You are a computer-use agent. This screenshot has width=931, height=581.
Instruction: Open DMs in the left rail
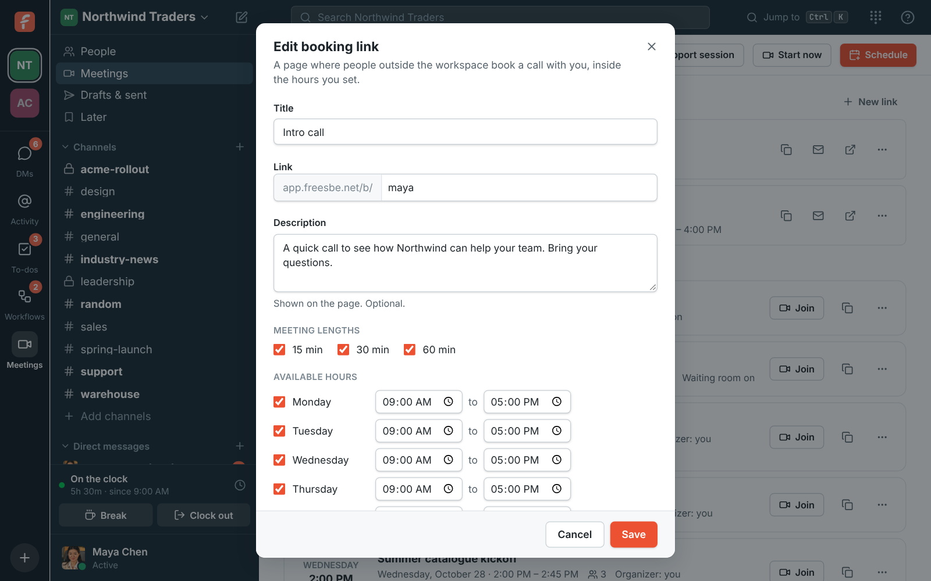pyautogui.click(x=24, y=159)
